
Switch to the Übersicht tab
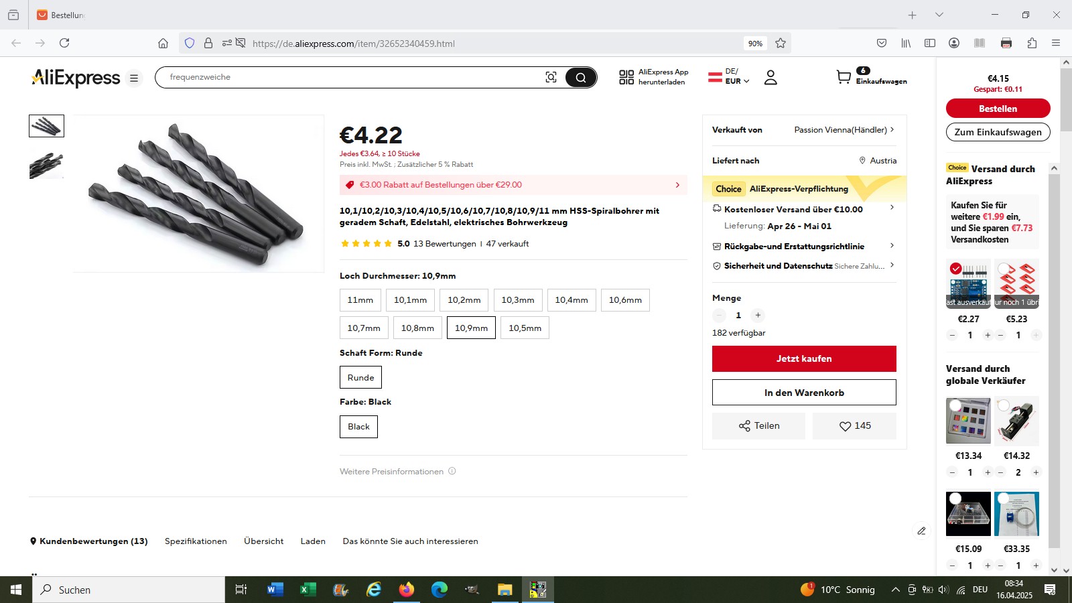click(263, 541)
